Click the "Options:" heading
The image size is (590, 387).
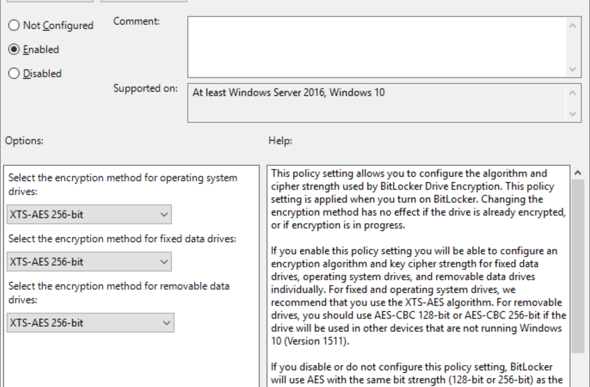pos(24,141)
